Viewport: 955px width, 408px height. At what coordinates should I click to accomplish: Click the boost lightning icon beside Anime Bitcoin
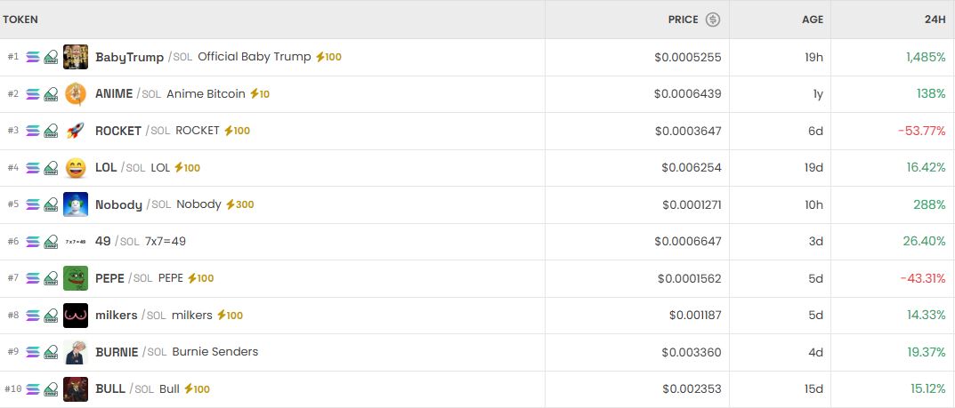coord(254,93)
